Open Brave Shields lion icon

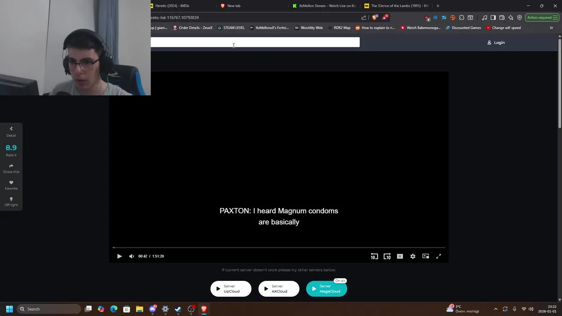click(375, 18)
